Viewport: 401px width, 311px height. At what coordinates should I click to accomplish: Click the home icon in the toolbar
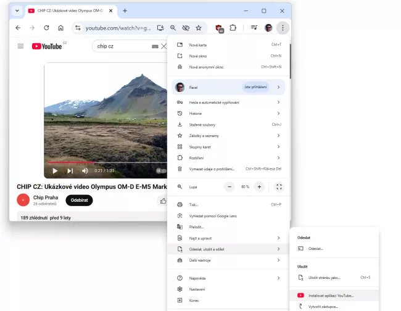click(60, 28)
